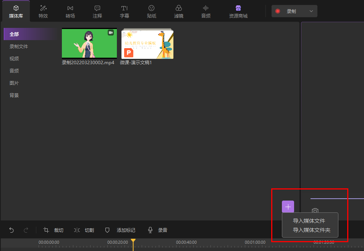Filter media by 录制文件 category
Screen dimensions: 364x251
coord(19,47)
